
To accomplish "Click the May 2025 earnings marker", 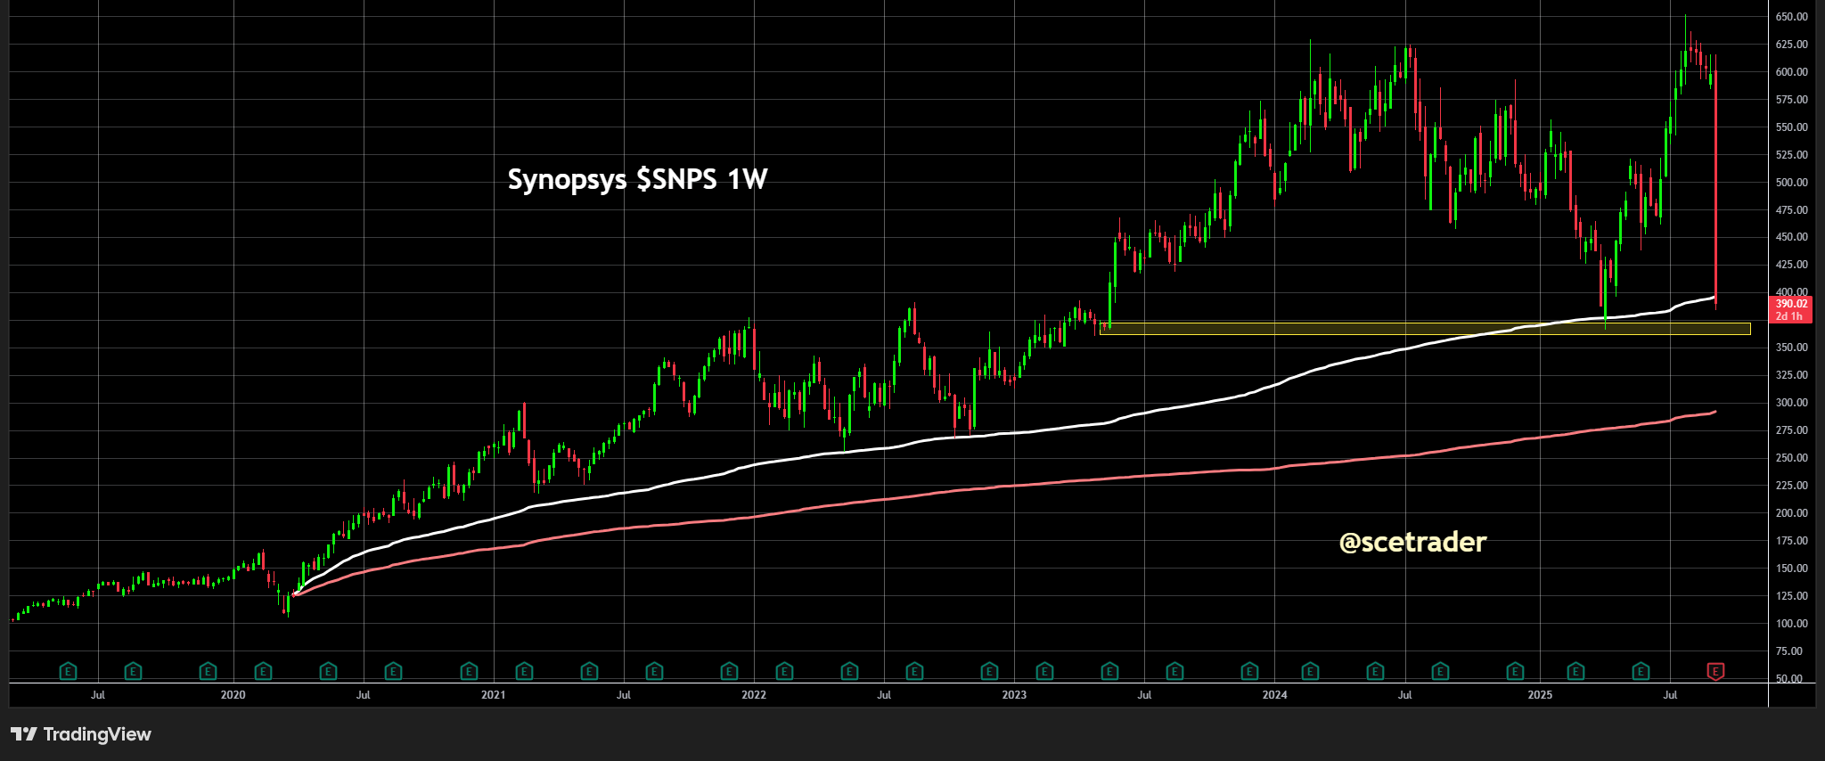I will pyautogui.click(x=1641, y=671).
